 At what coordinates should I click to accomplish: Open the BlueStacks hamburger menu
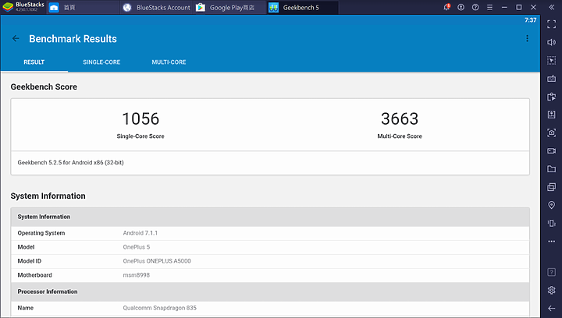489,7
